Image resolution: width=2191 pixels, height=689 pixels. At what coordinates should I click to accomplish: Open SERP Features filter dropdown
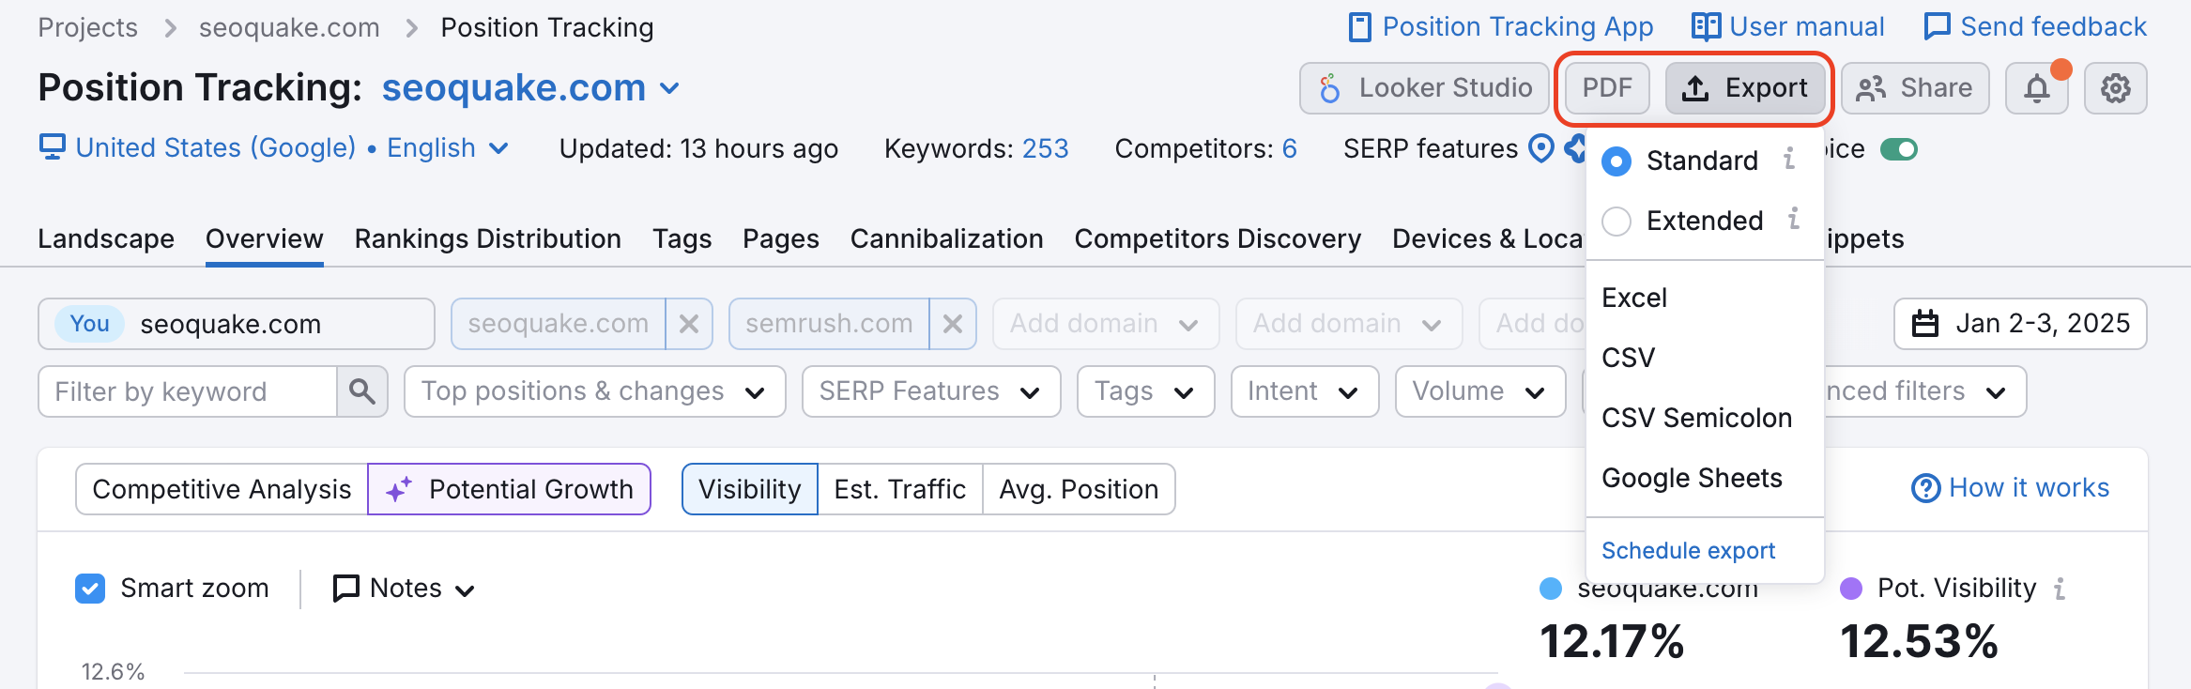tap(931, 391)
